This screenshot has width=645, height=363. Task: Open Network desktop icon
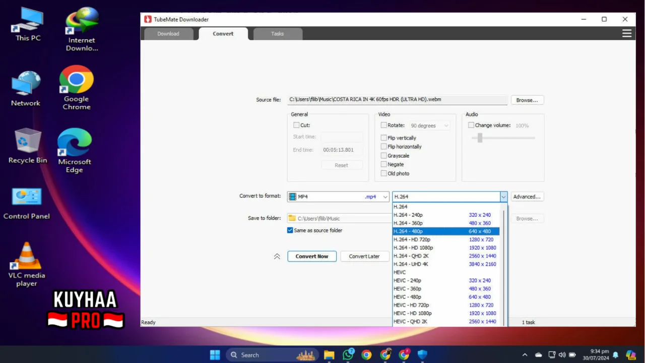[x=26, y=89]
